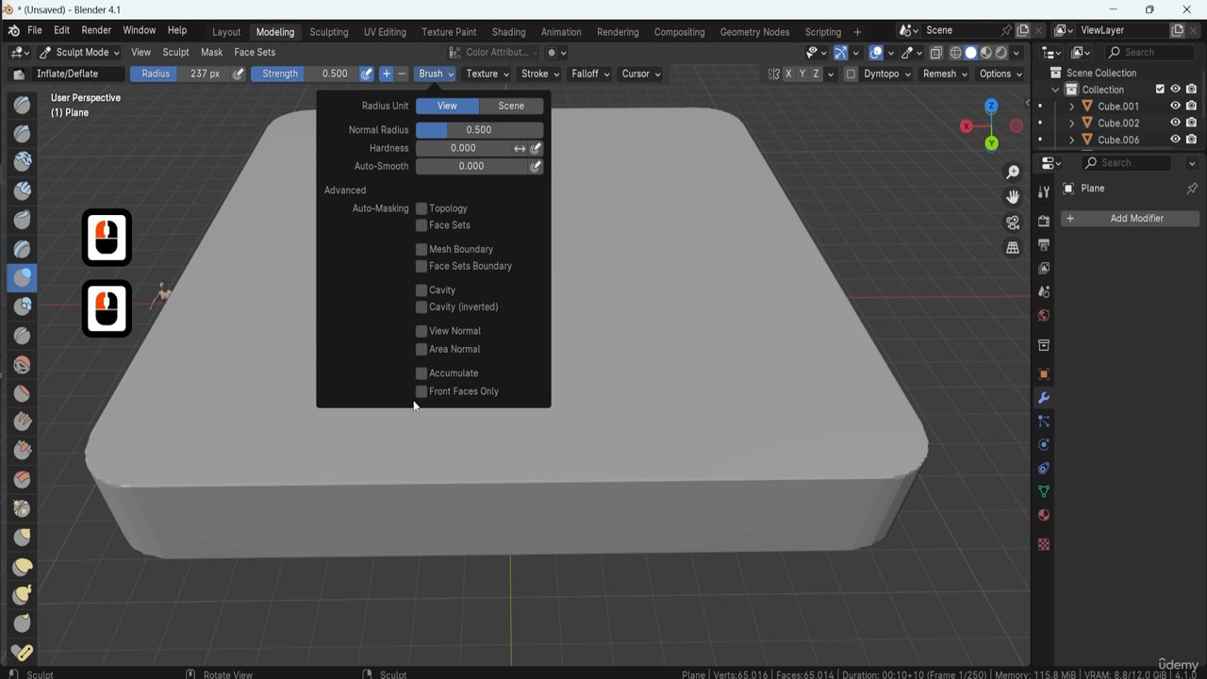The image size is (1207, 679).
Task: Open the Edit menu
Action: (61, 30)
